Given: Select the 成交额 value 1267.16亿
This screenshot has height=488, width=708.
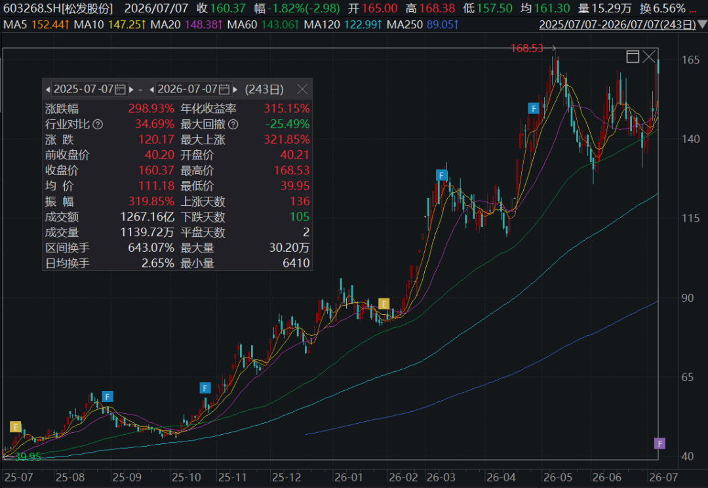Looking at the screenshot, I should (147, 217).
